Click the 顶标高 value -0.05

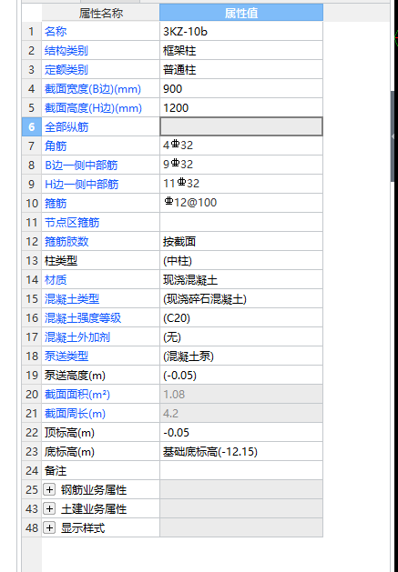tap(176, 432)
